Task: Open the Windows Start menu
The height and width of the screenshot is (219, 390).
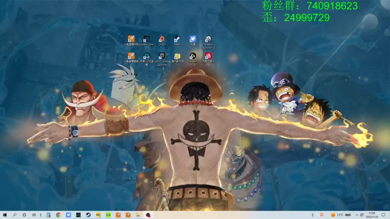Action: tap(5, 215)
